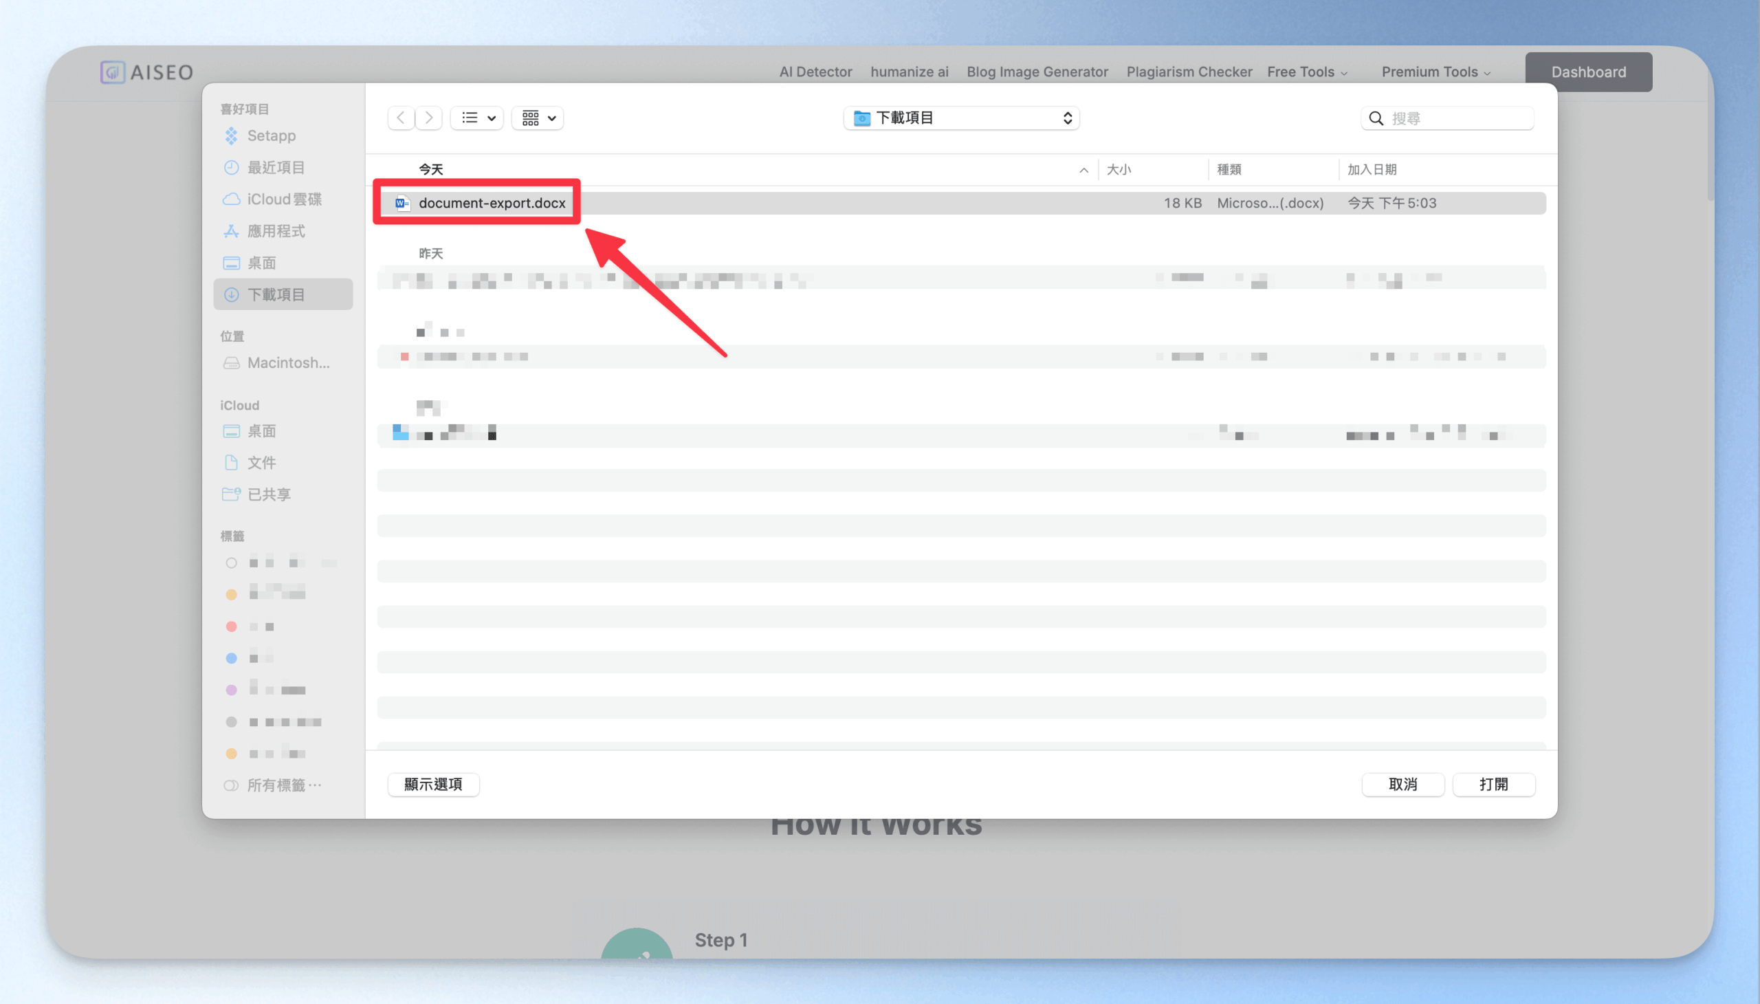Click the 取消 cancel button
1760x1004 pixels.
(x=1403, y=784)
